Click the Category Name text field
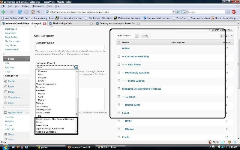The width and height of the screenshot is (240, 150). click(x=70, y=47)
